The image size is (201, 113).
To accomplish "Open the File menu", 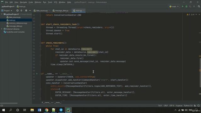I will 6,2.
